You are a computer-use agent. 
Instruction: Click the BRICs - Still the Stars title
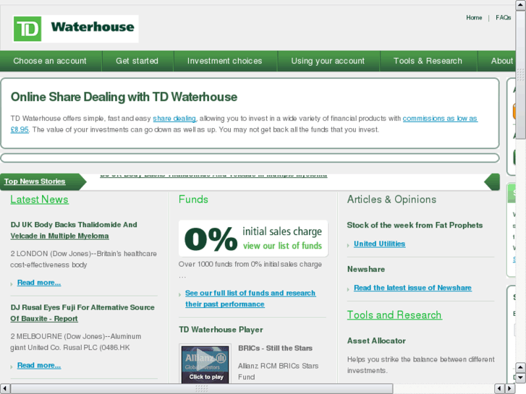point(275,348)
